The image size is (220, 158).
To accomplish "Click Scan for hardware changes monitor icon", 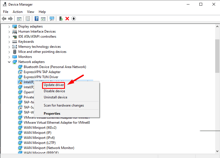I will [x=52, y=19].
